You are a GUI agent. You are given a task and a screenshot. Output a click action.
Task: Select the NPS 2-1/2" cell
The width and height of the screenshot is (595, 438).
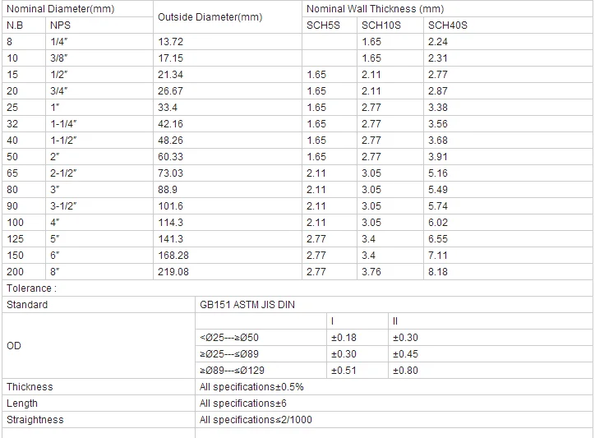pyautogui.click(x=99, y=173)
